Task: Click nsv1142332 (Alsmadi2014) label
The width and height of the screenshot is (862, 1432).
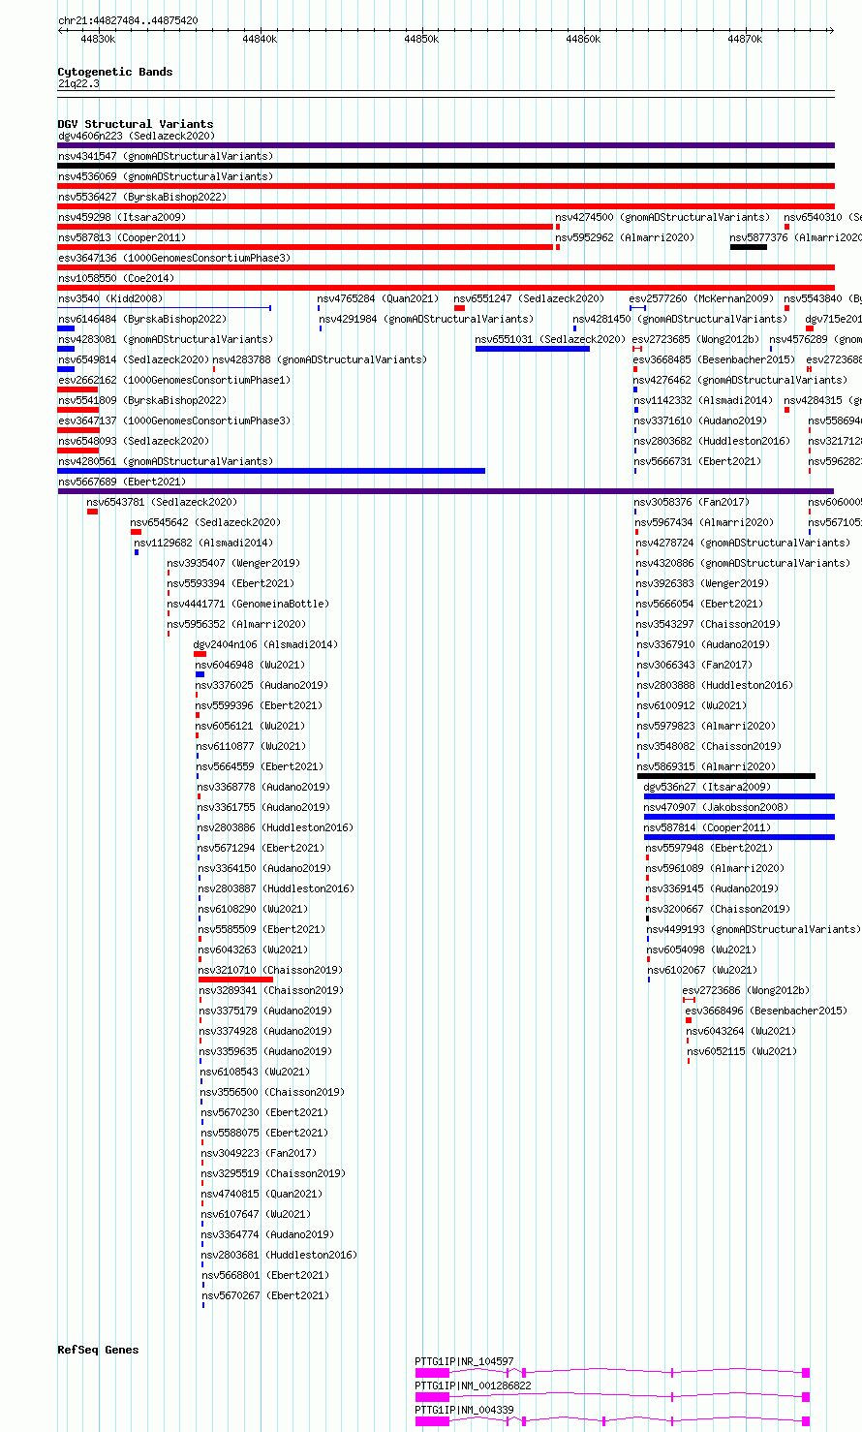Action: 704,400
